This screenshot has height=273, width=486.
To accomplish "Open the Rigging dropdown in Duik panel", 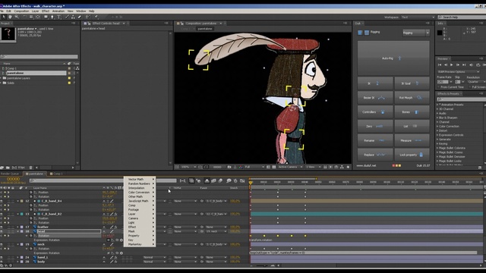I will 416,33.
